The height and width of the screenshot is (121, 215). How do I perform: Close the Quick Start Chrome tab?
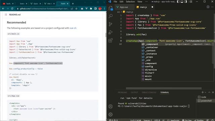point(40,4)
